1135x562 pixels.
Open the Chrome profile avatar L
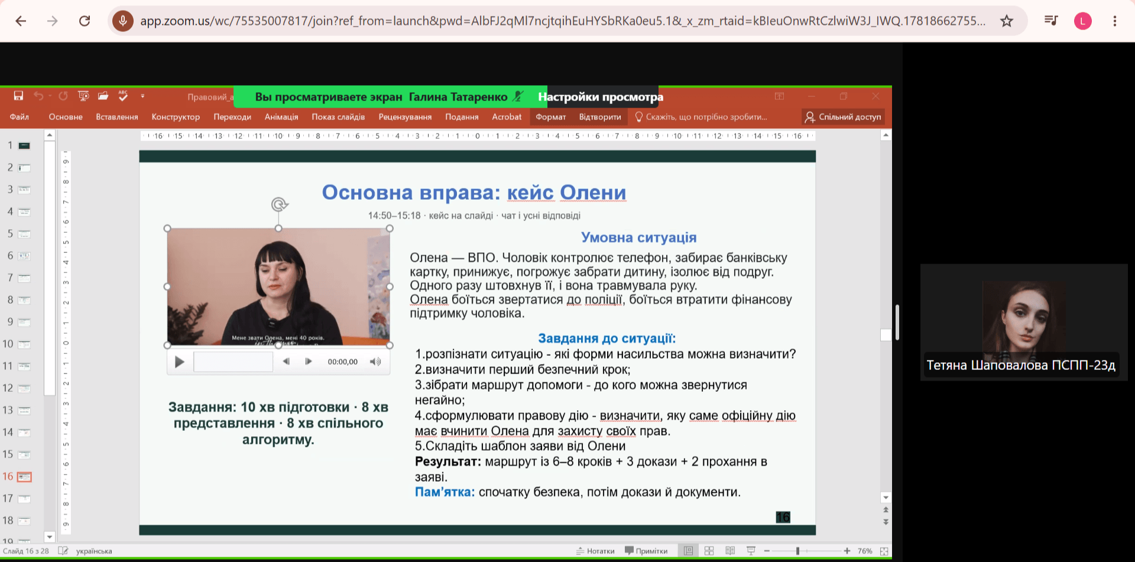click(1082, 21)
